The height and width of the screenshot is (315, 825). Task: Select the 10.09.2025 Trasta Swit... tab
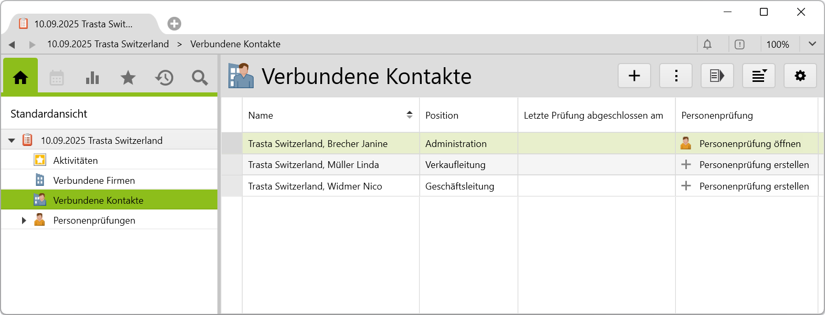click(x=83, y=24)
